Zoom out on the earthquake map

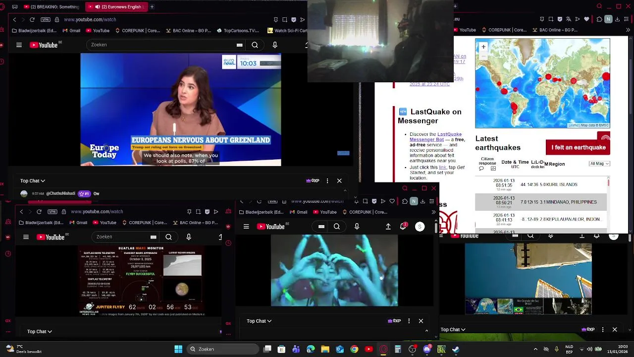pos(483,55)
